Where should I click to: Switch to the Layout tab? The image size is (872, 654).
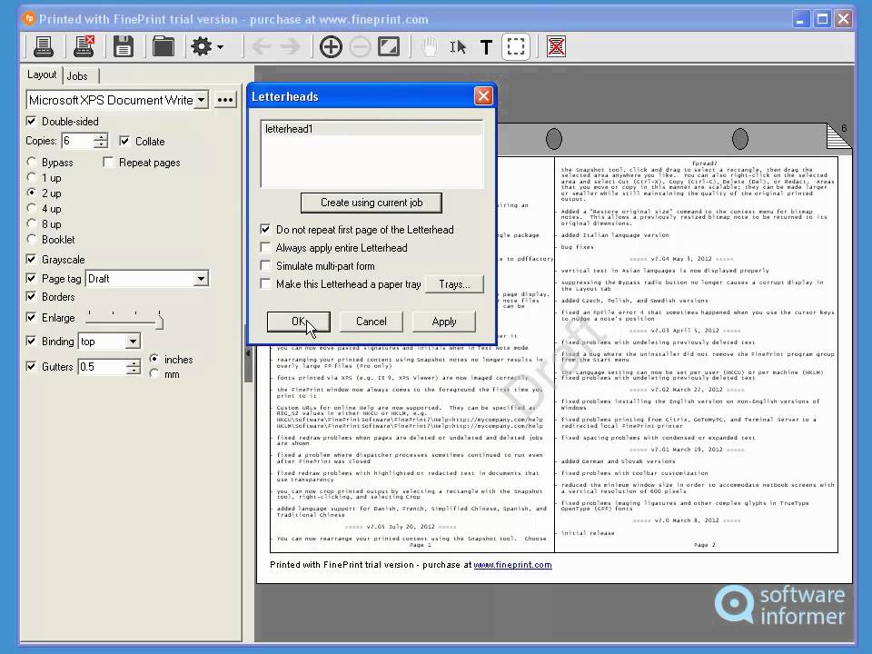point(42,75)
